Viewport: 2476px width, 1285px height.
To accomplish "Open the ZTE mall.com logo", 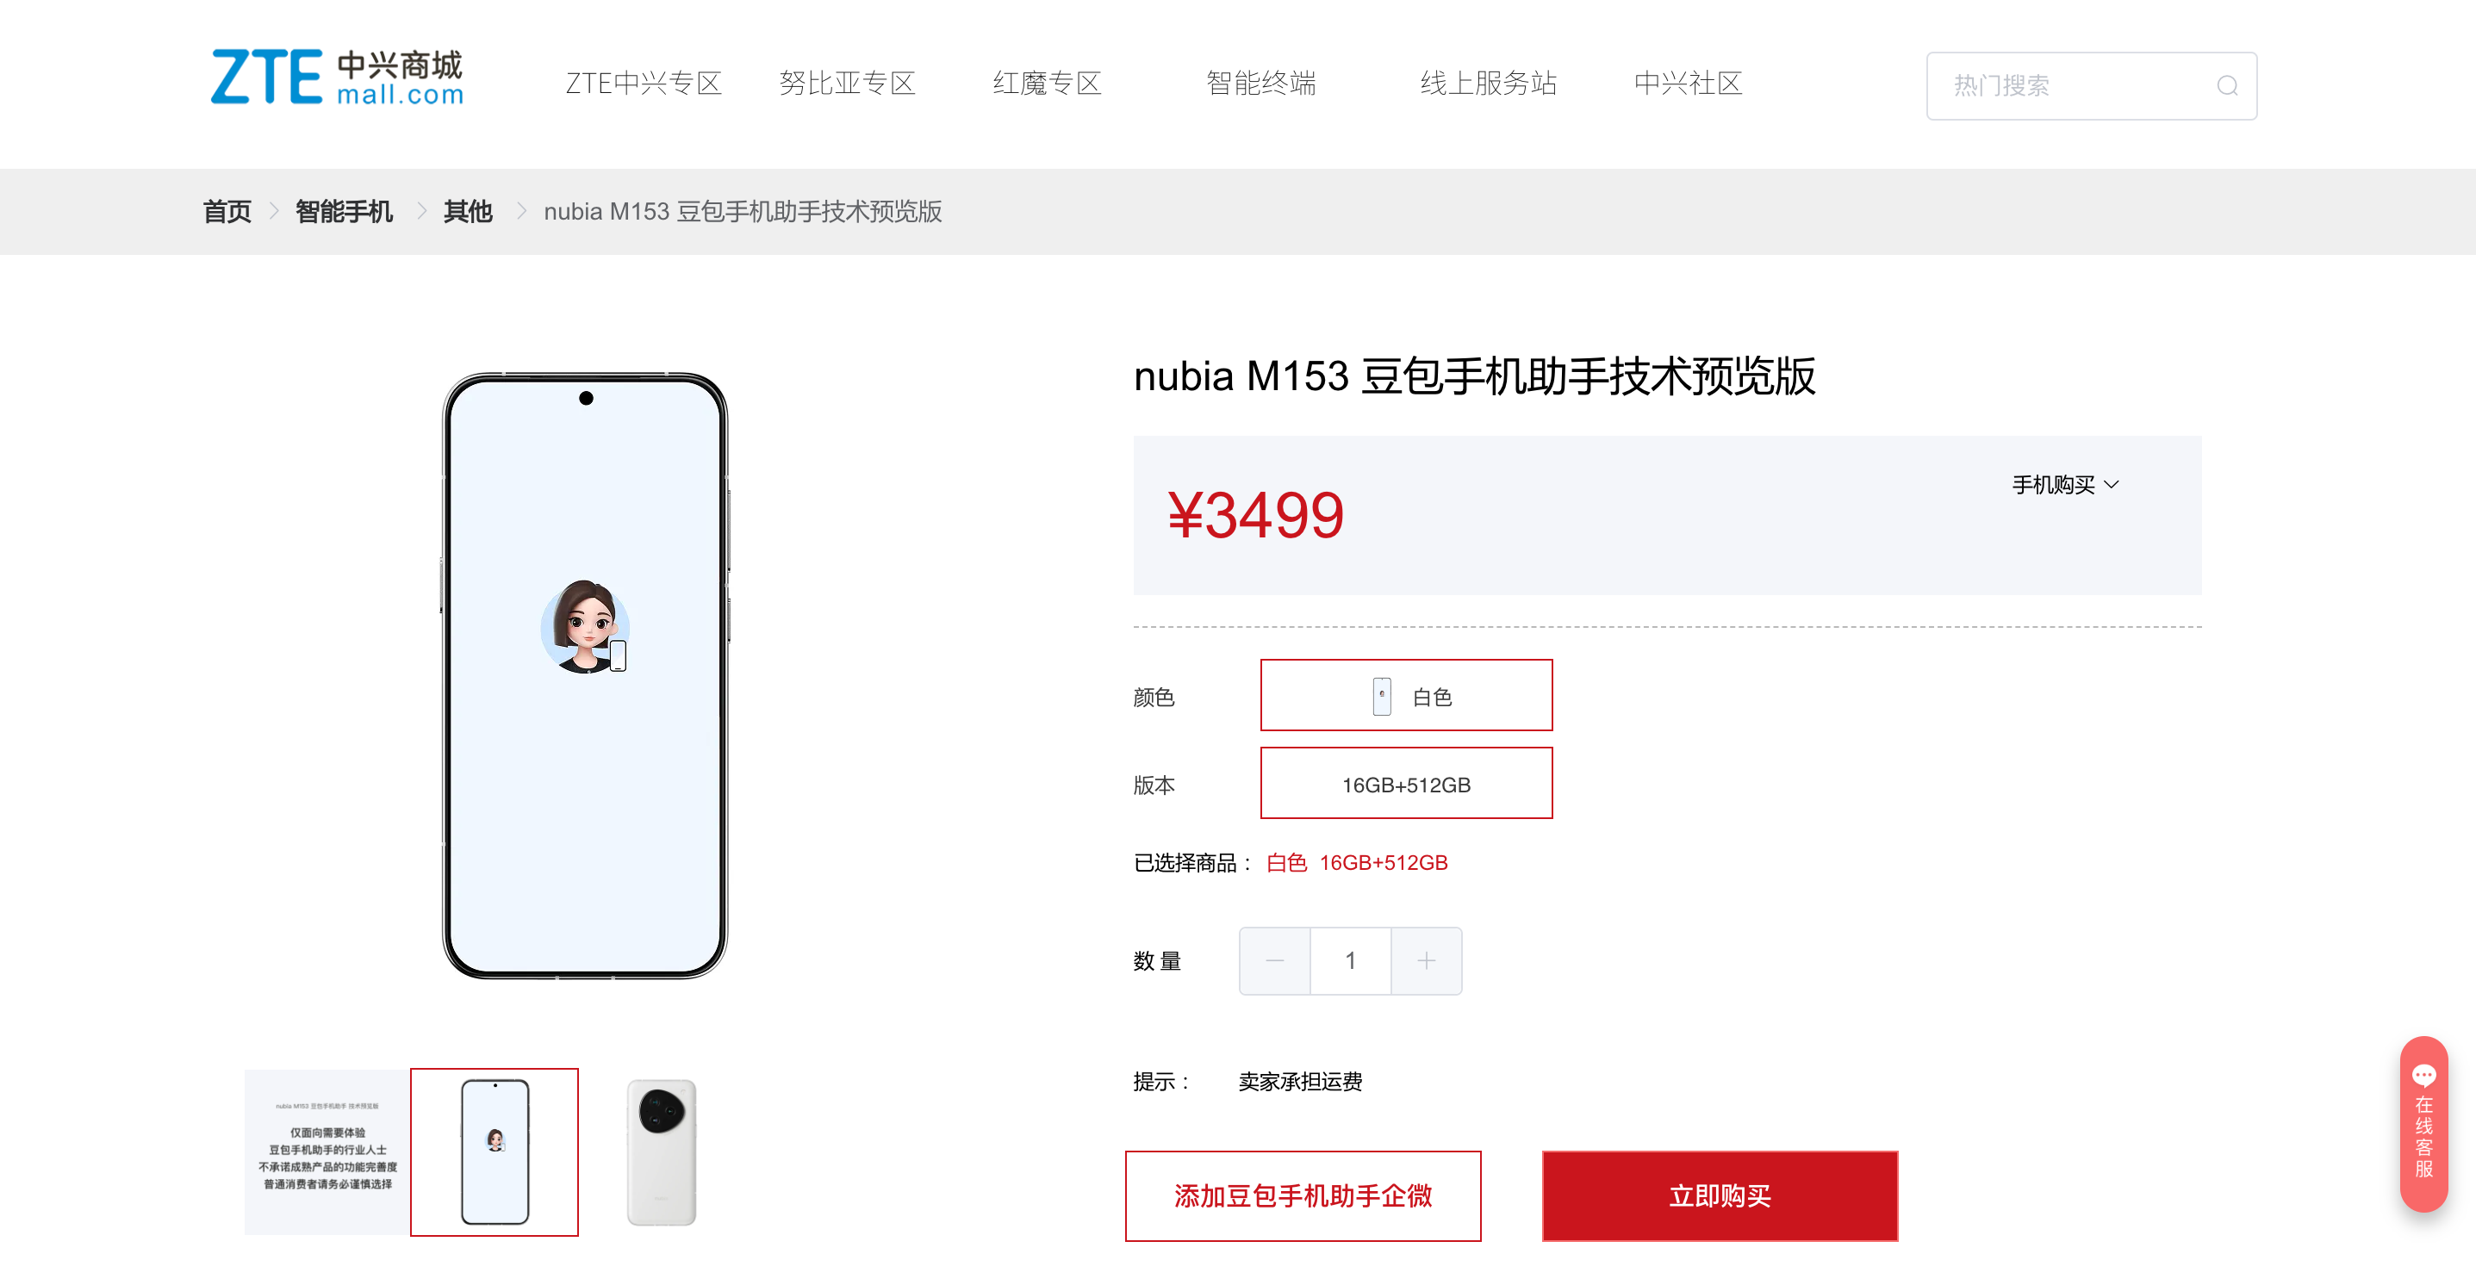I will pyautogui.click(x=338, y=77).
